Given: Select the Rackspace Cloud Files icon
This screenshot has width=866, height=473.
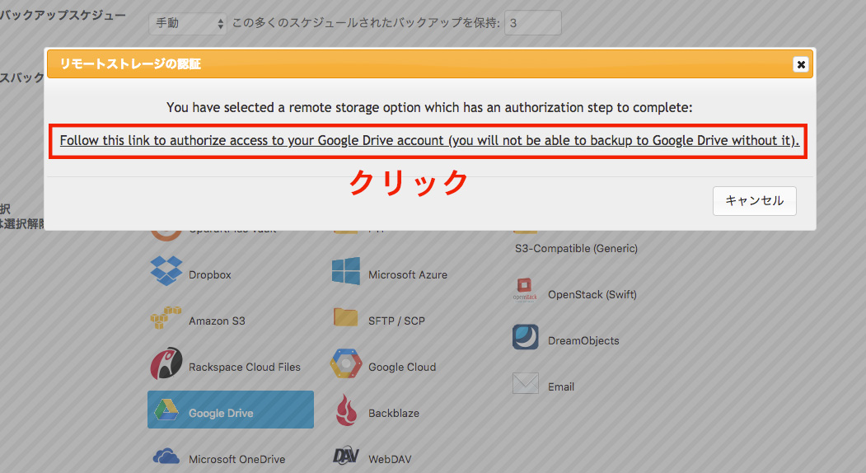Looking at the screenshot, I should pyautogui.click(x=166, y=363).
